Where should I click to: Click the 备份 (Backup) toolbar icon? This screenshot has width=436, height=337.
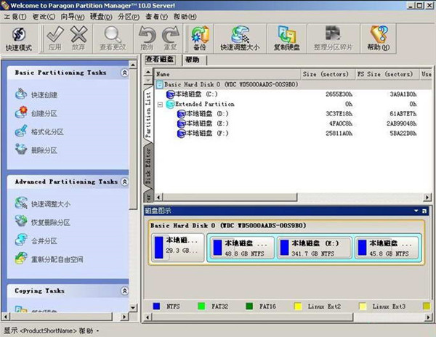coord(198,38)
